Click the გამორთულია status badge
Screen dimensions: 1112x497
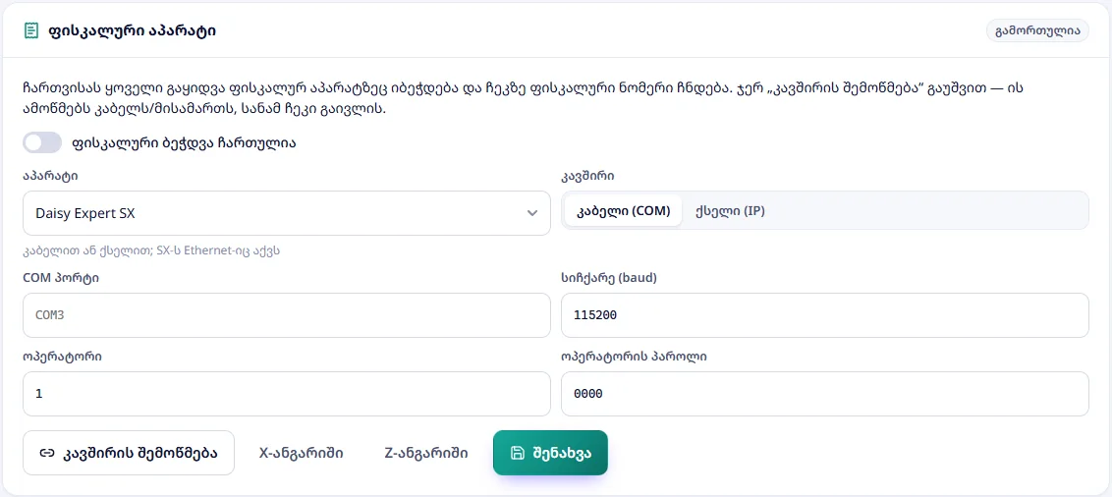pyautogui.click(x=1036, y=31)
